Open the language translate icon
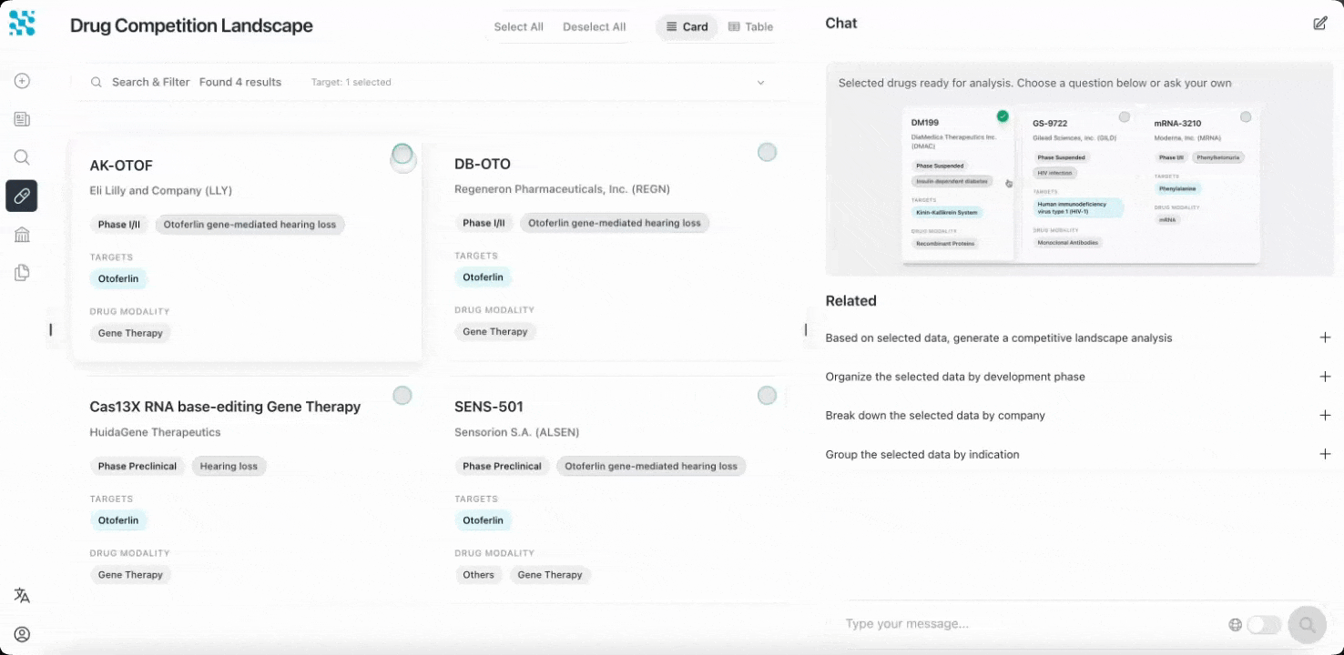This screenshot has height=655, width=1344. tap(22, 595)
